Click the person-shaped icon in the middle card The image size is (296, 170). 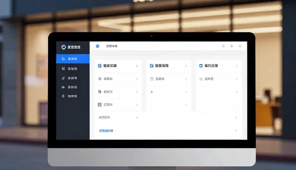[152, 92]
